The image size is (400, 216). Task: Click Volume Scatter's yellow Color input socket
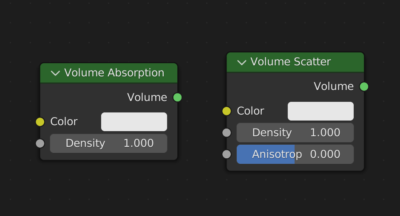click(x=227, y=111)
